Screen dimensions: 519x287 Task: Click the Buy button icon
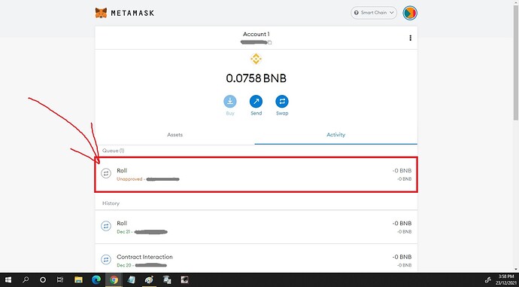[230, 102]
